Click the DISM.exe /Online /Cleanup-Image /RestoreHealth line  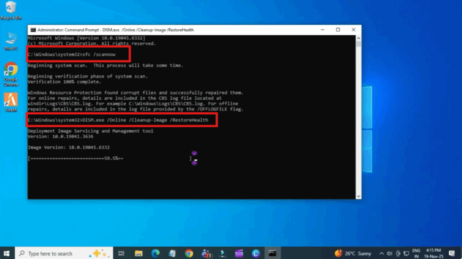point(118,120)
